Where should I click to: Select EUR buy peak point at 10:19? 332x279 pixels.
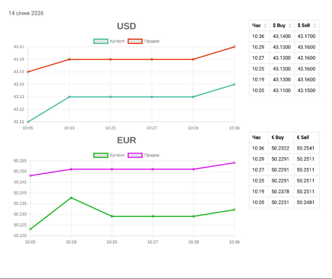tap(71, 198)
